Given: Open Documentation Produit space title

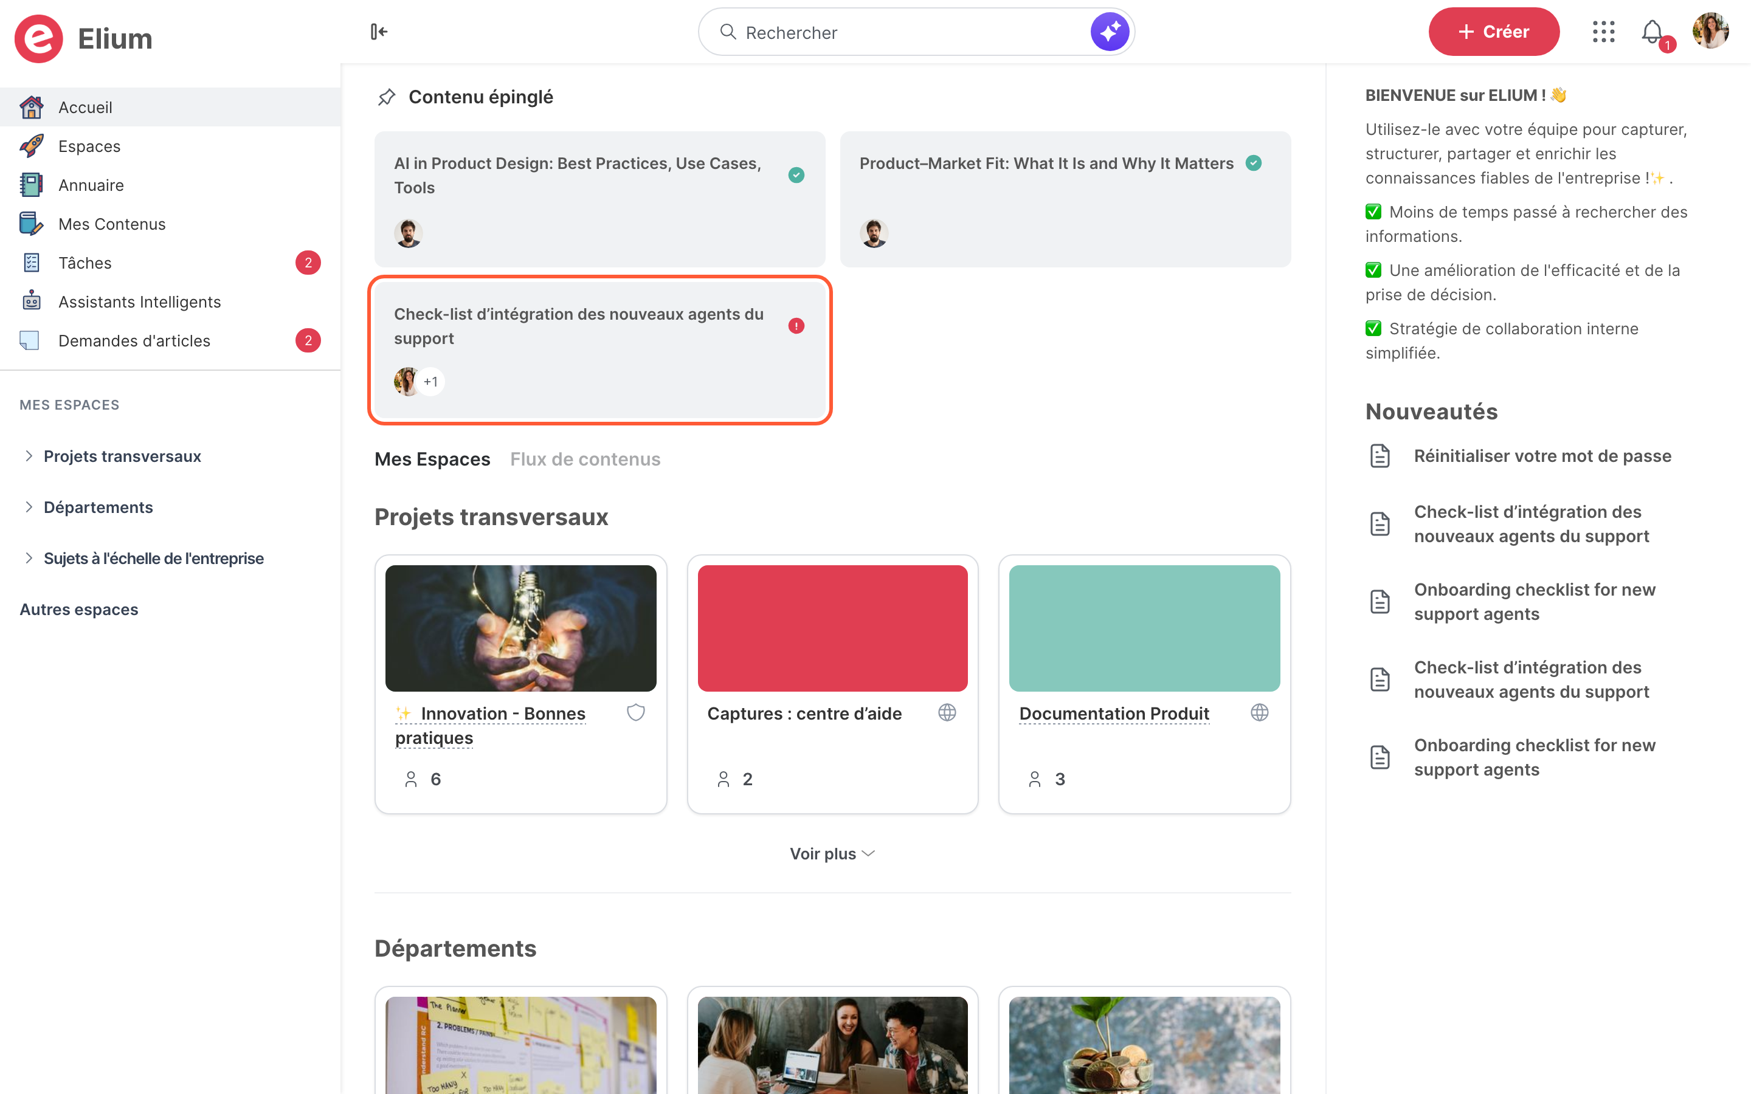Looking at the screenshot, I should 1114,714.
